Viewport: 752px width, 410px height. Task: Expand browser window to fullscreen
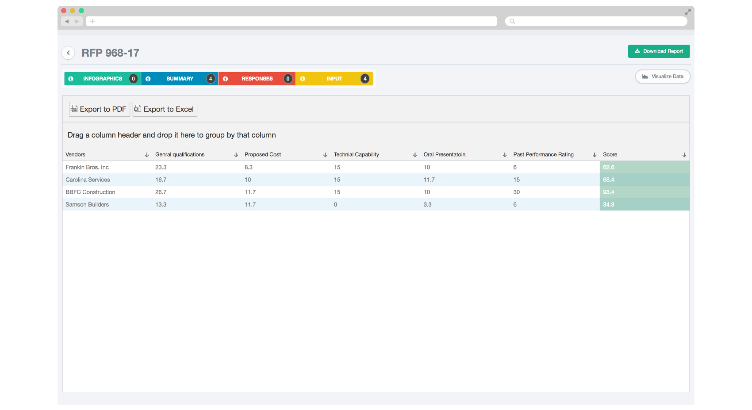click(687, 12)
